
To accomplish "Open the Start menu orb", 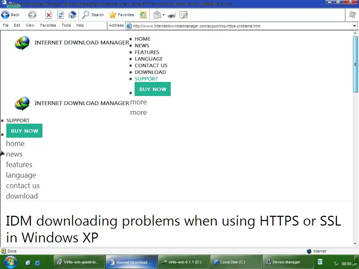I will click(x=10, y=262).
